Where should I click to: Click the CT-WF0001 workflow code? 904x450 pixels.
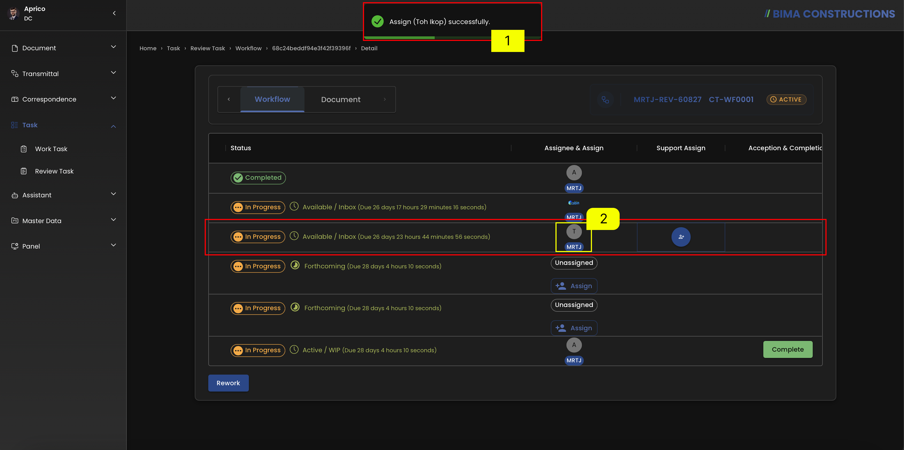[731, 100]
